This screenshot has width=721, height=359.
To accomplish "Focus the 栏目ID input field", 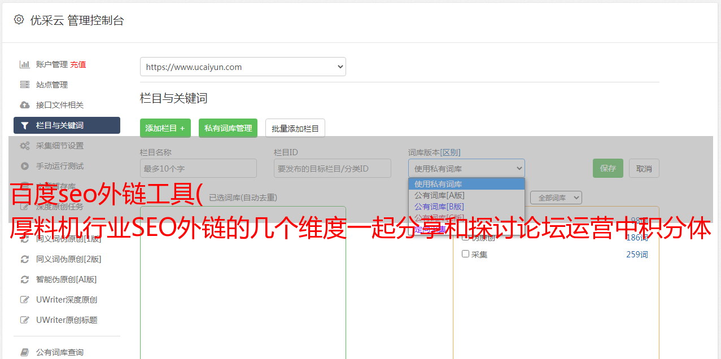I will pyautogui.click(x=333, y=168).
